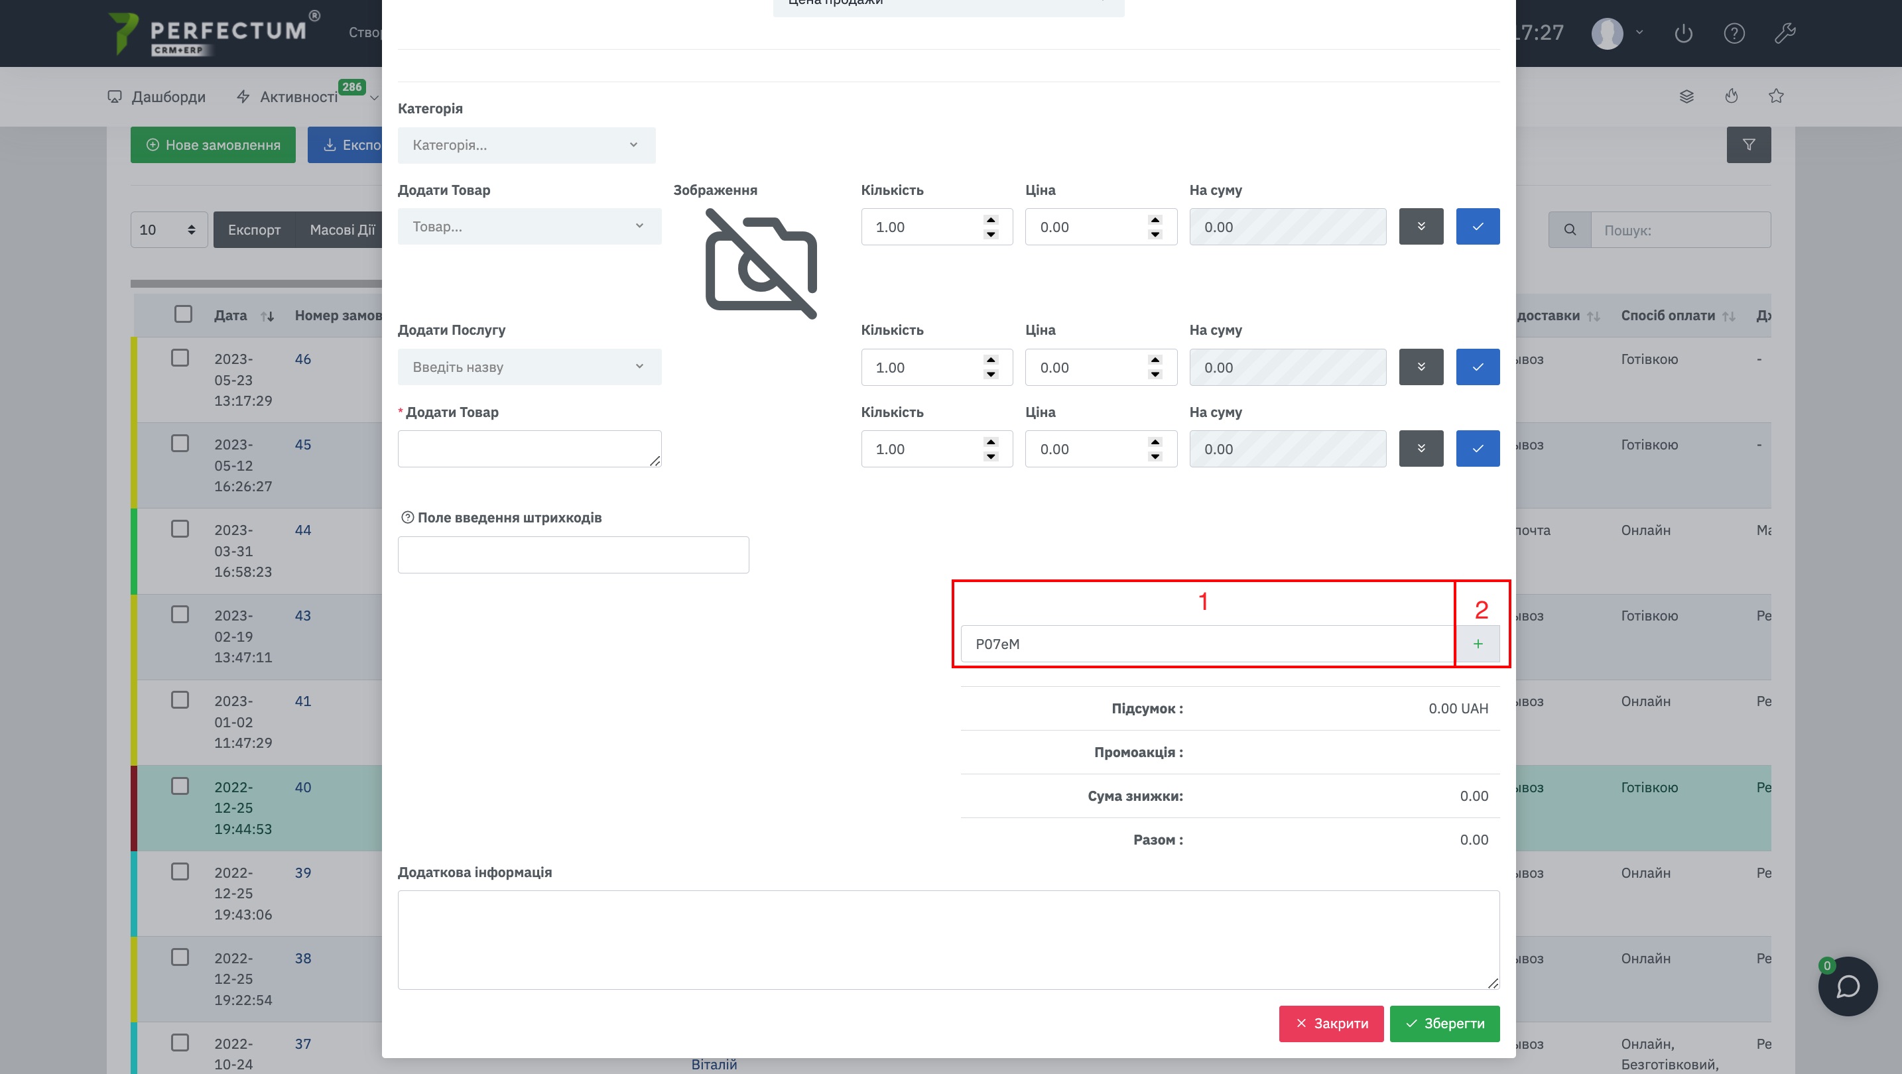Check the order 46 checkbox
Screen dimensions: 1902x1074
(180, 358)
